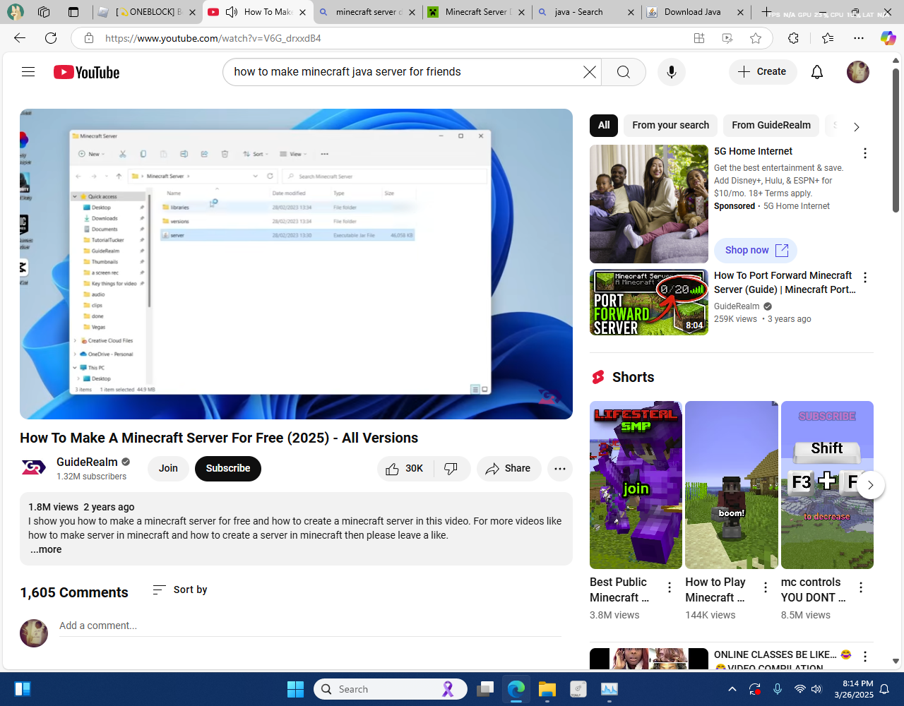Image resolution: width=904 pixels, height=706 pixels.
Task: Open the Sort by comments dropdown
Action: pos(180,590)
